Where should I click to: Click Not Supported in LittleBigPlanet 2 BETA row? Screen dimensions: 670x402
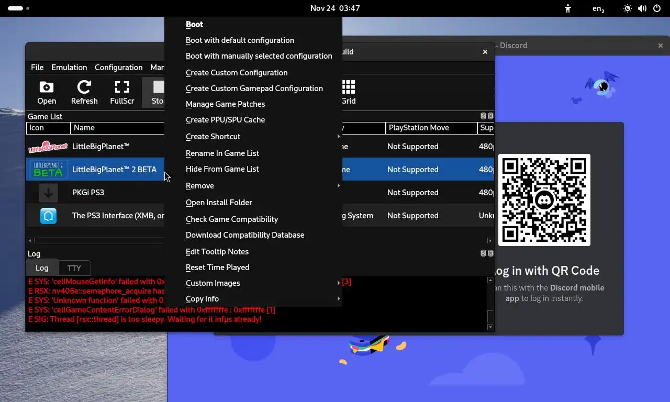pos(412,170)
